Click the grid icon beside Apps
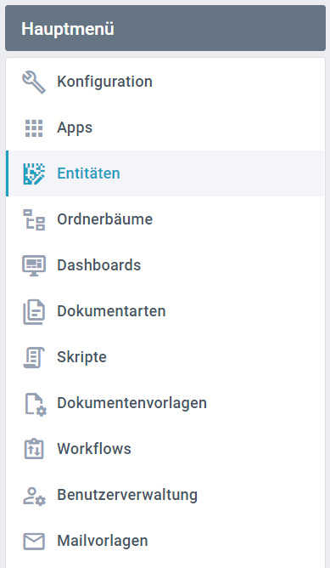The image size is (330, 568). point(34,128)
